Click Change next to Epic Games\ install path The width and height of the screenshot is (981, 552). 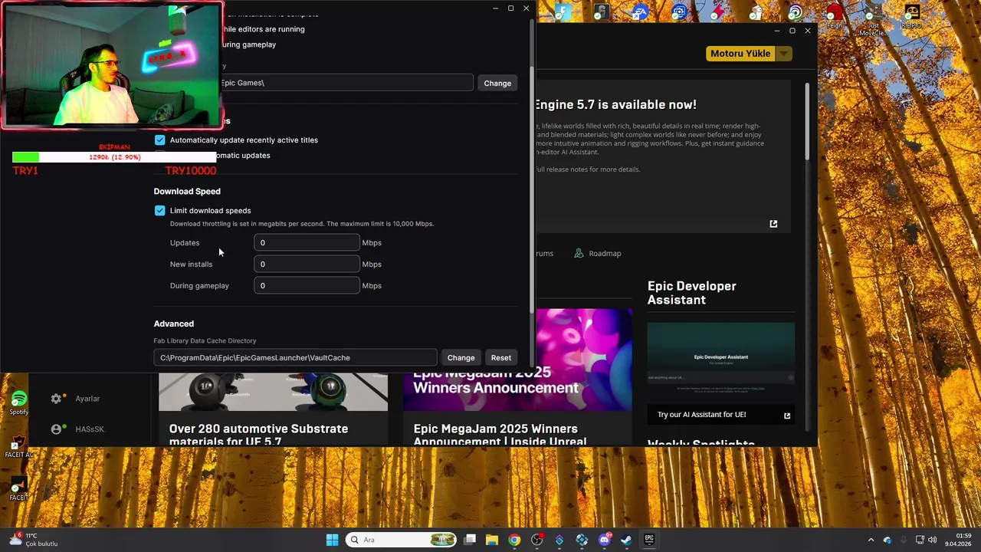coord(497,83)
